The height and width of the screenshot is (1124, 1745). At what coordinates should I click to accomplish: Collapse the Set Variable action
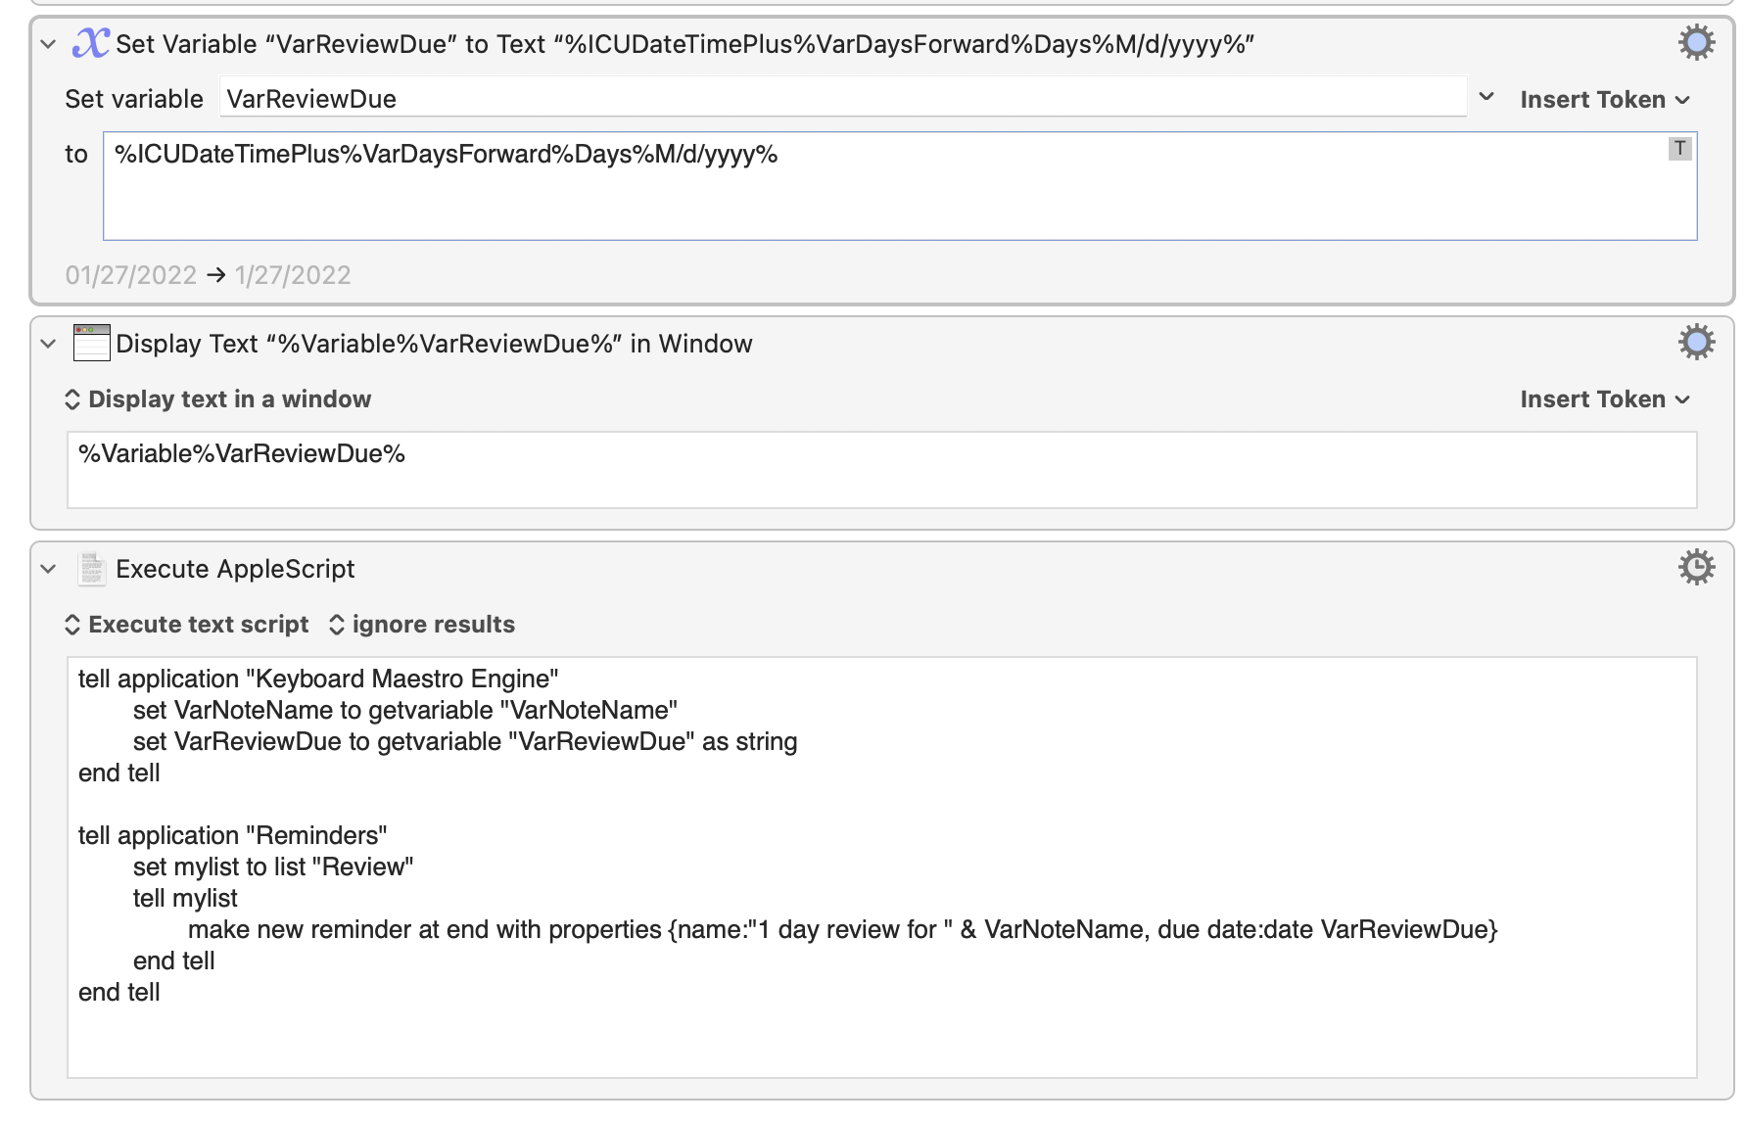tap(48, 44)
